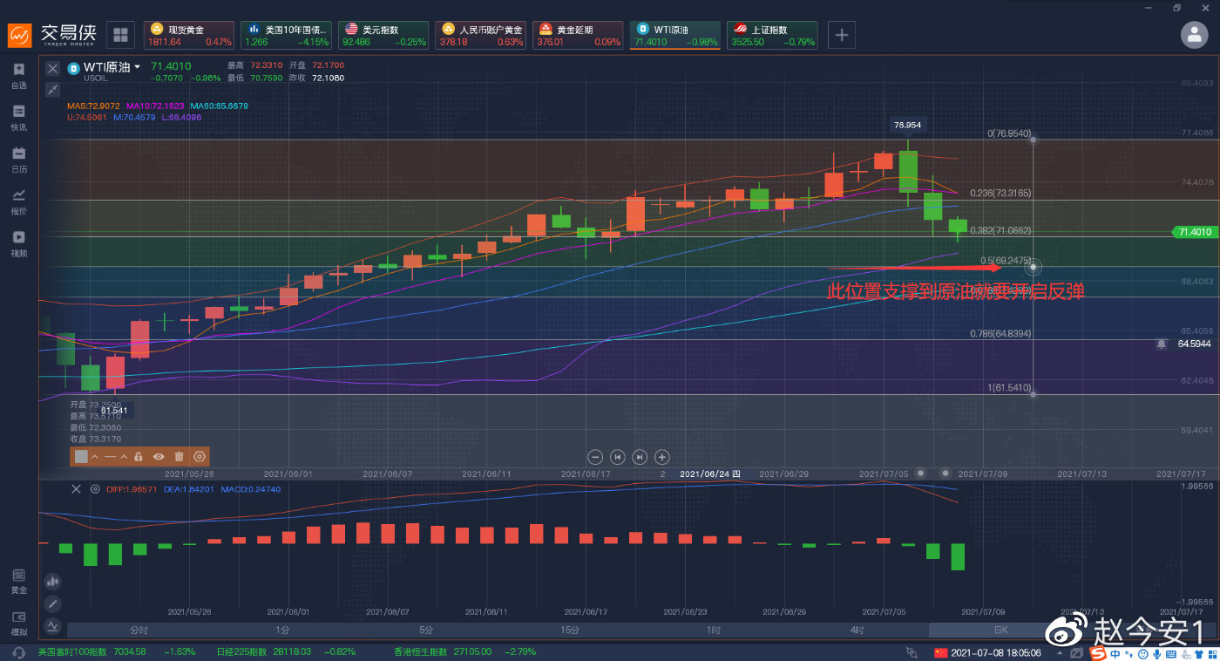Switch to the 15分 period tab

pos(570,630)
